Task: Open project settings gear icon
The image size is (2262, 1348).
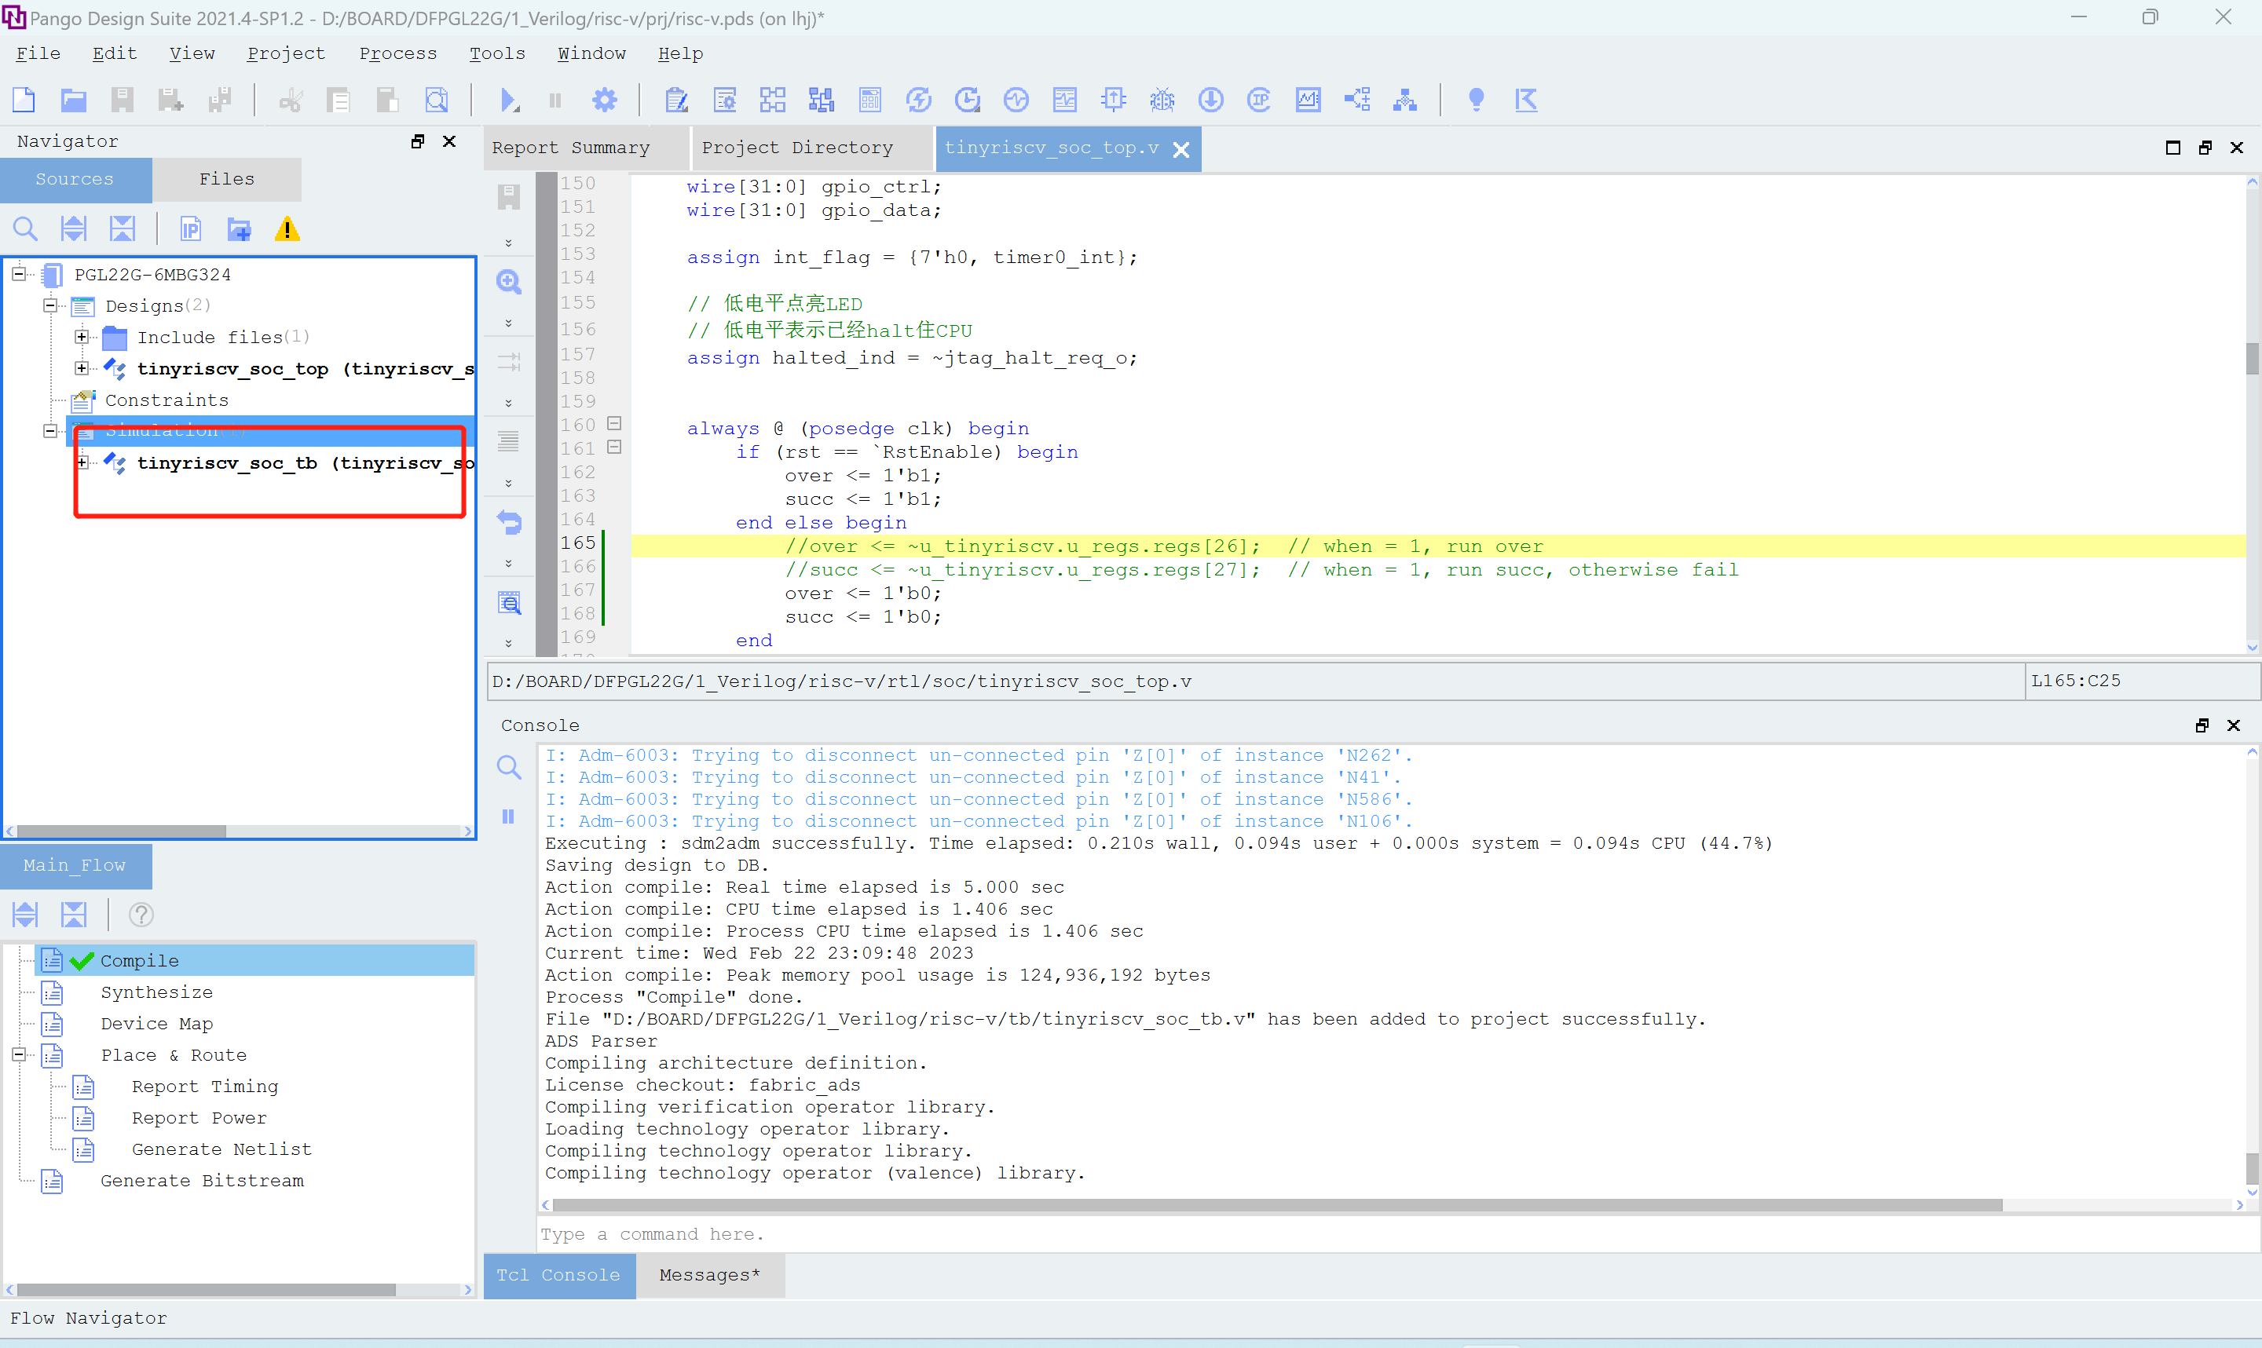Action: point(604,100)
